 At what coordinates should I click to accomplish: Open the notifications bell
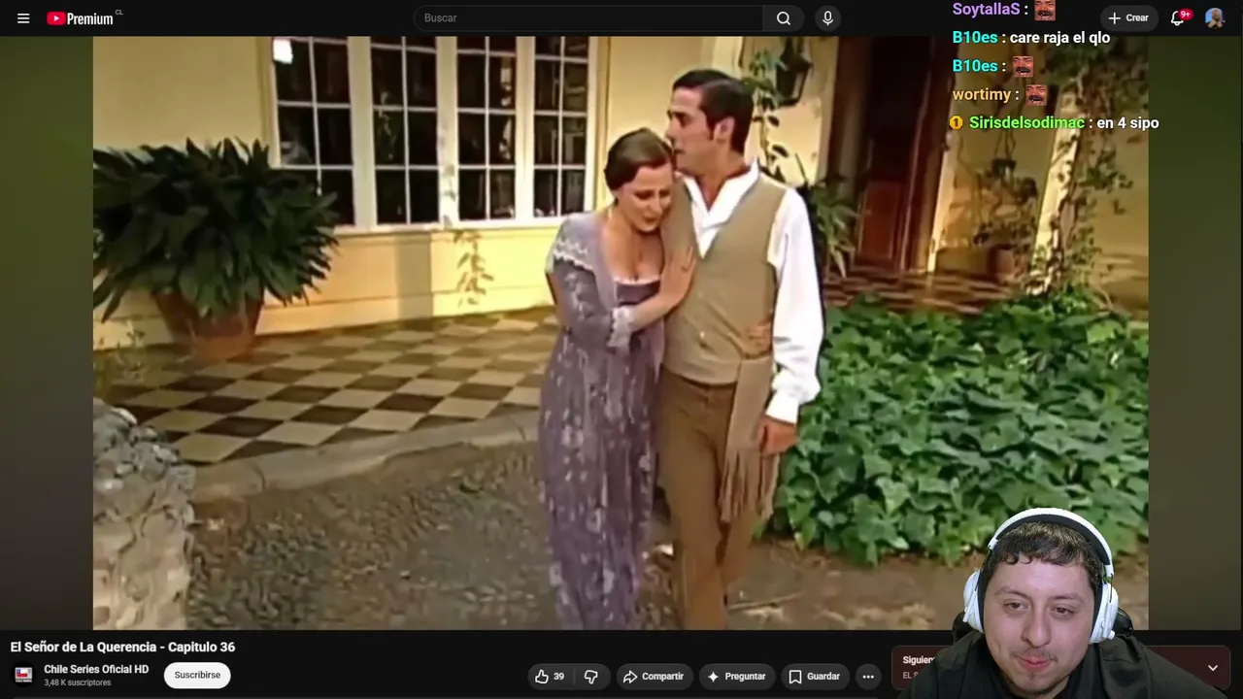pos(1179,18)
